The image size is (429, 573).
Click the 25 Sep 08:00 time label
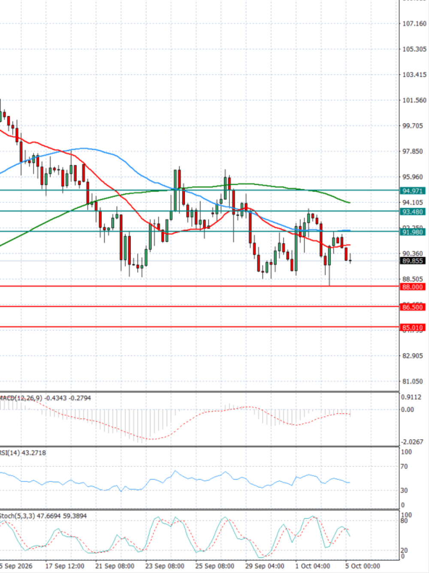tap(215, 566)
